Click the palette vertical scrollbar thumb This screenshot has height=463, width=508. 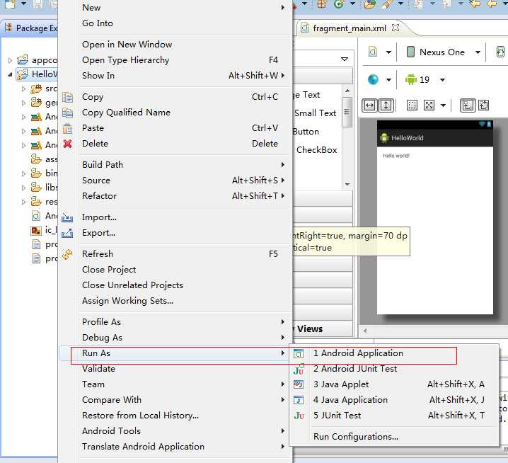pos(347,112)
